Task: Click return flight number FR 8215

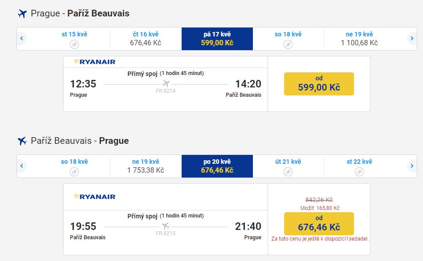Action: pyautogui.click(x=166, y=233)
